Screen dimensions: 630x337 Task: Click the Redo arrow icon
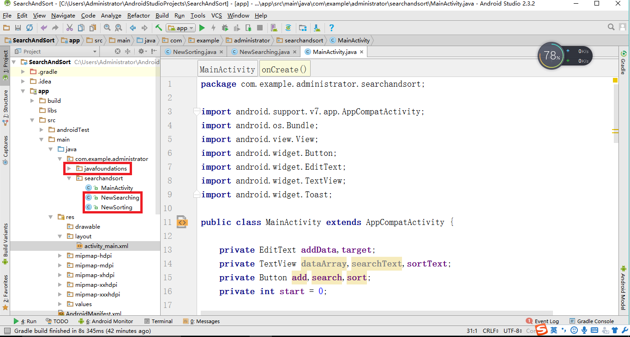[x=55, y=28]
